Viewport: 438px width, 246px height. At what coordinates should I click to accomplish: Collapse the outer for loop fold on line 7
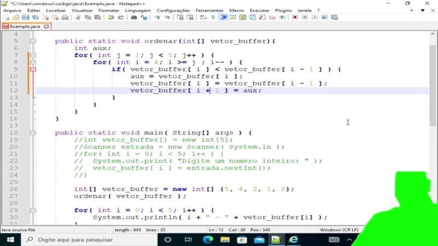click(x=33, y=55)
